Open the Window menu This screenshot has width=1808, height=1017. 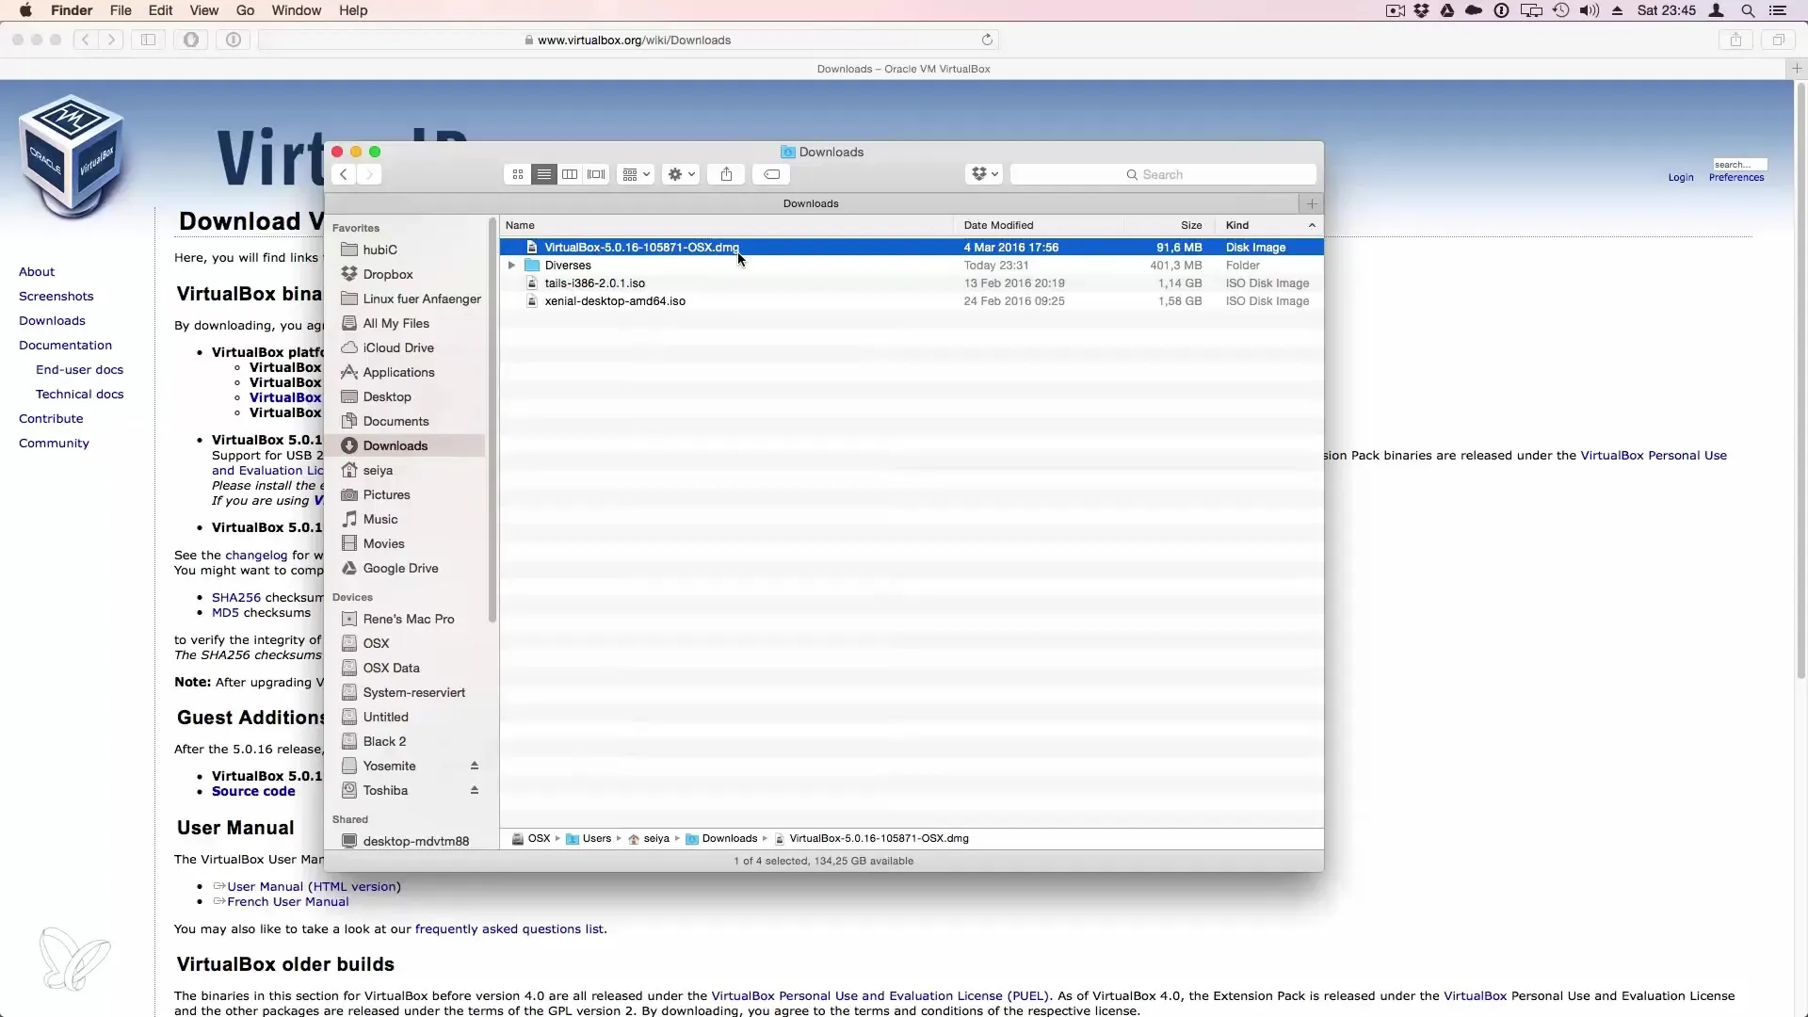(297, 10)
